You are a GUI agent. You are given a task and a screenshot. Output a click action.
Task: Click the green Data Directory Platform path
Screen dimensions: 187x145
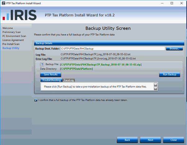click(x=76, y=69)
